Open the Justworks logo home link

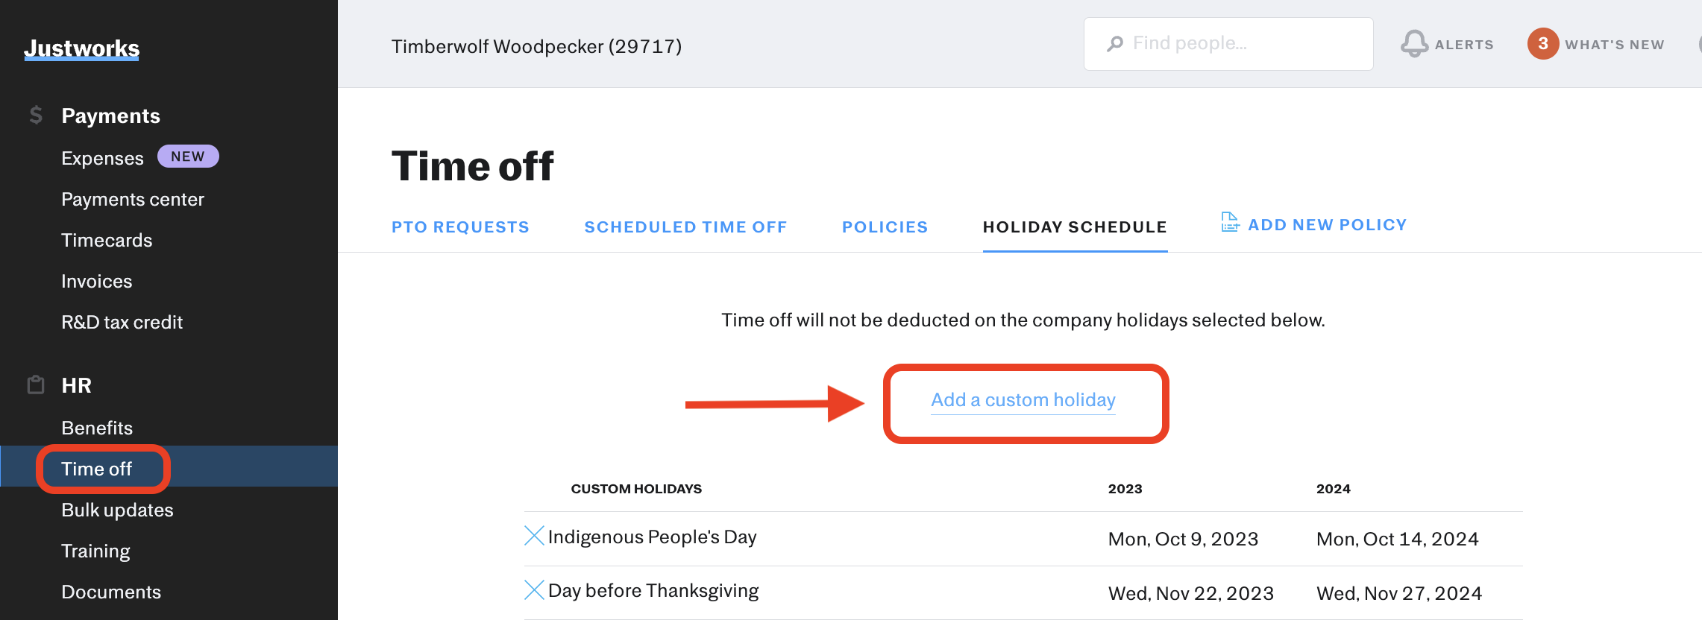(81, 48)
